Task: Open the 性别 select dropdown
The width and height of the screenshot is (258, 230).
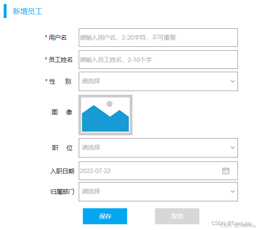Action: [158, 81]
